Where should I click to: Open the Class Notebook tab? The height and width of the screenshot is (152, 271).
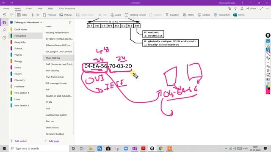click(x=67, y=8)
